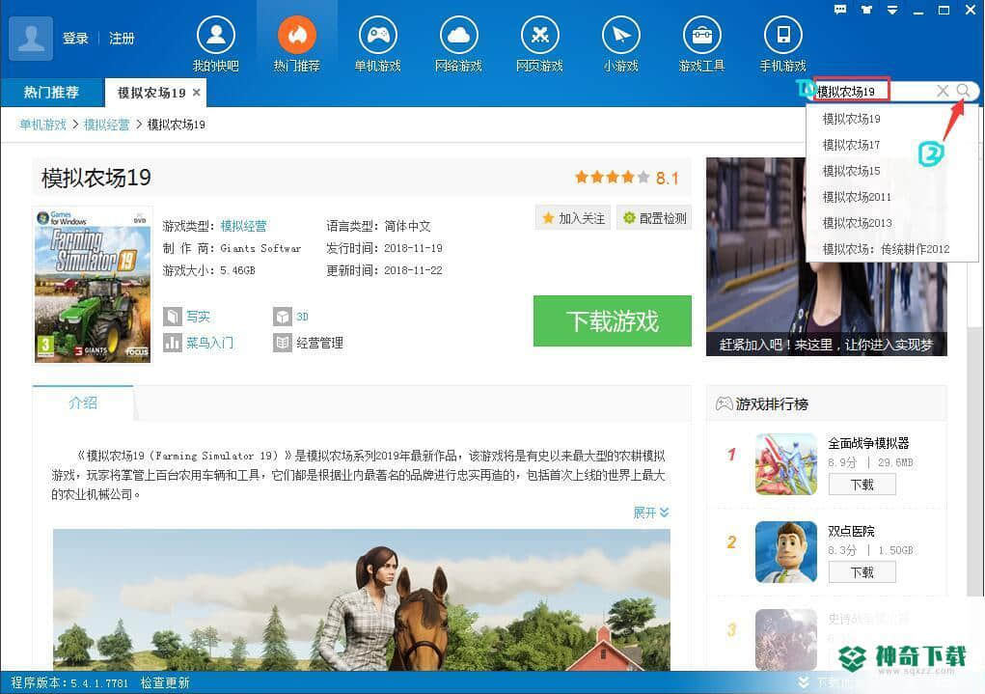Screen dimensions: 985x694
Task: Click the 经营管理 book icon
Action: click(x=282, y=343)
